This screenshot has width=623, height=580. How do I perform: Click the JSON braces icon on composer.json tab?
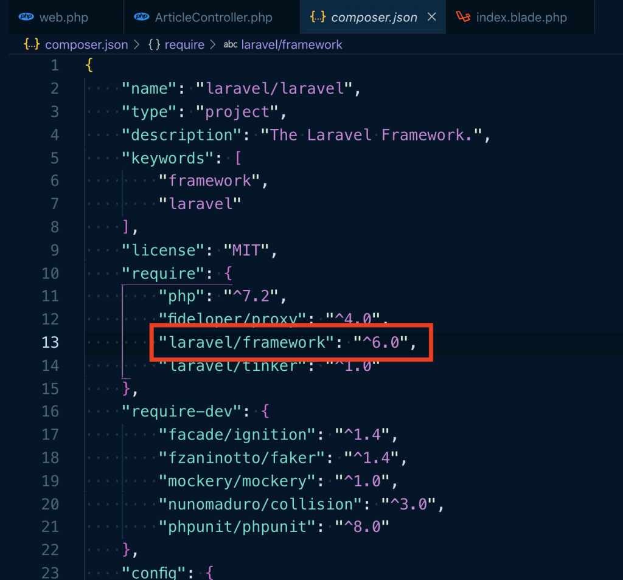[318, 16]
